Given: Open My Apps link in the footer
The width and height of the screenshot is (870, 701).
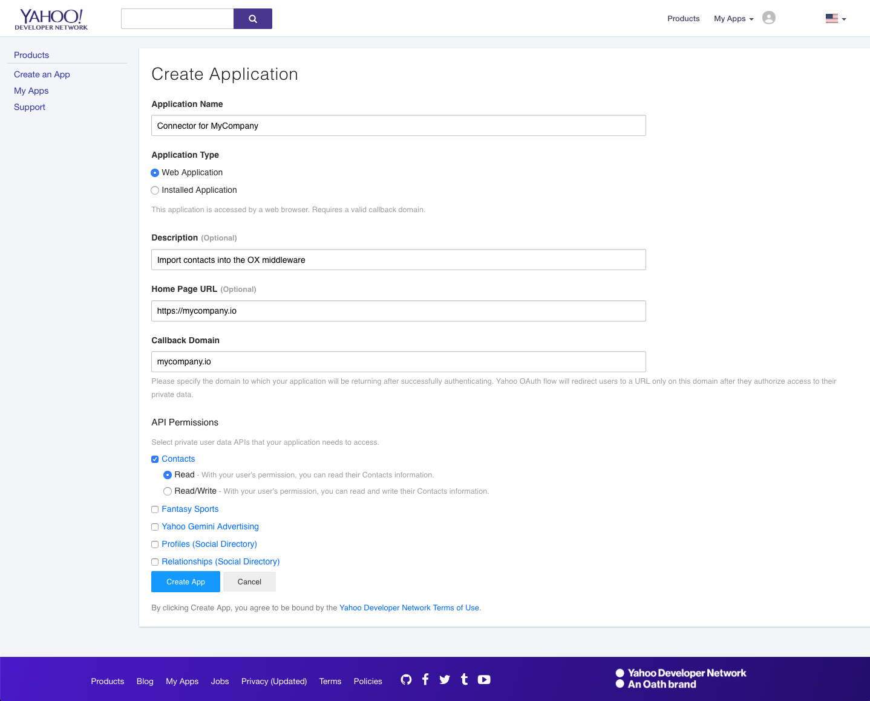Looking at the screenshot, I should pyautogui.click(x=182, y=681).
